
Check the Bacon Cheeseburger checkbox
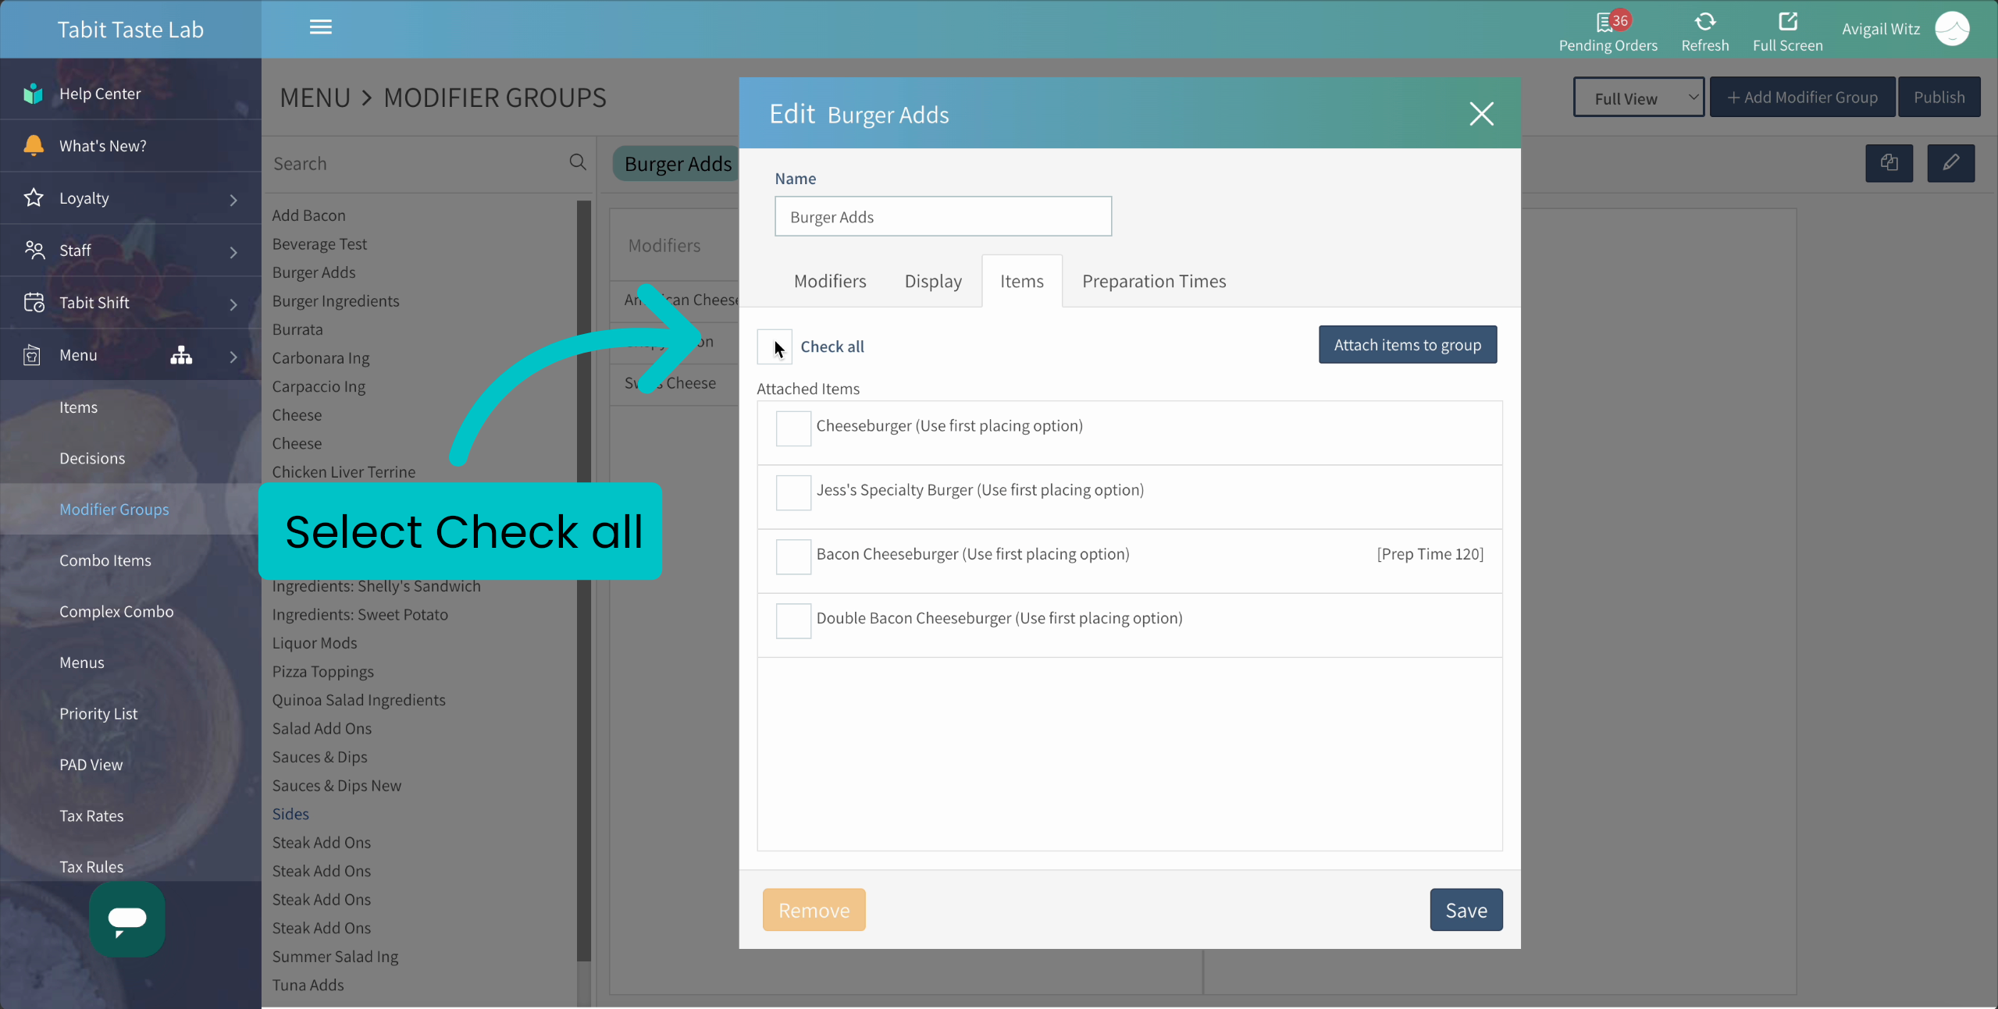[x=792, y=557]
